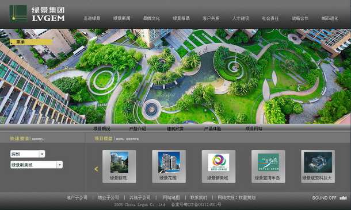351x210 pixels.
Task: Switch to the 项目概况 tab
Action: pos(102,129)
